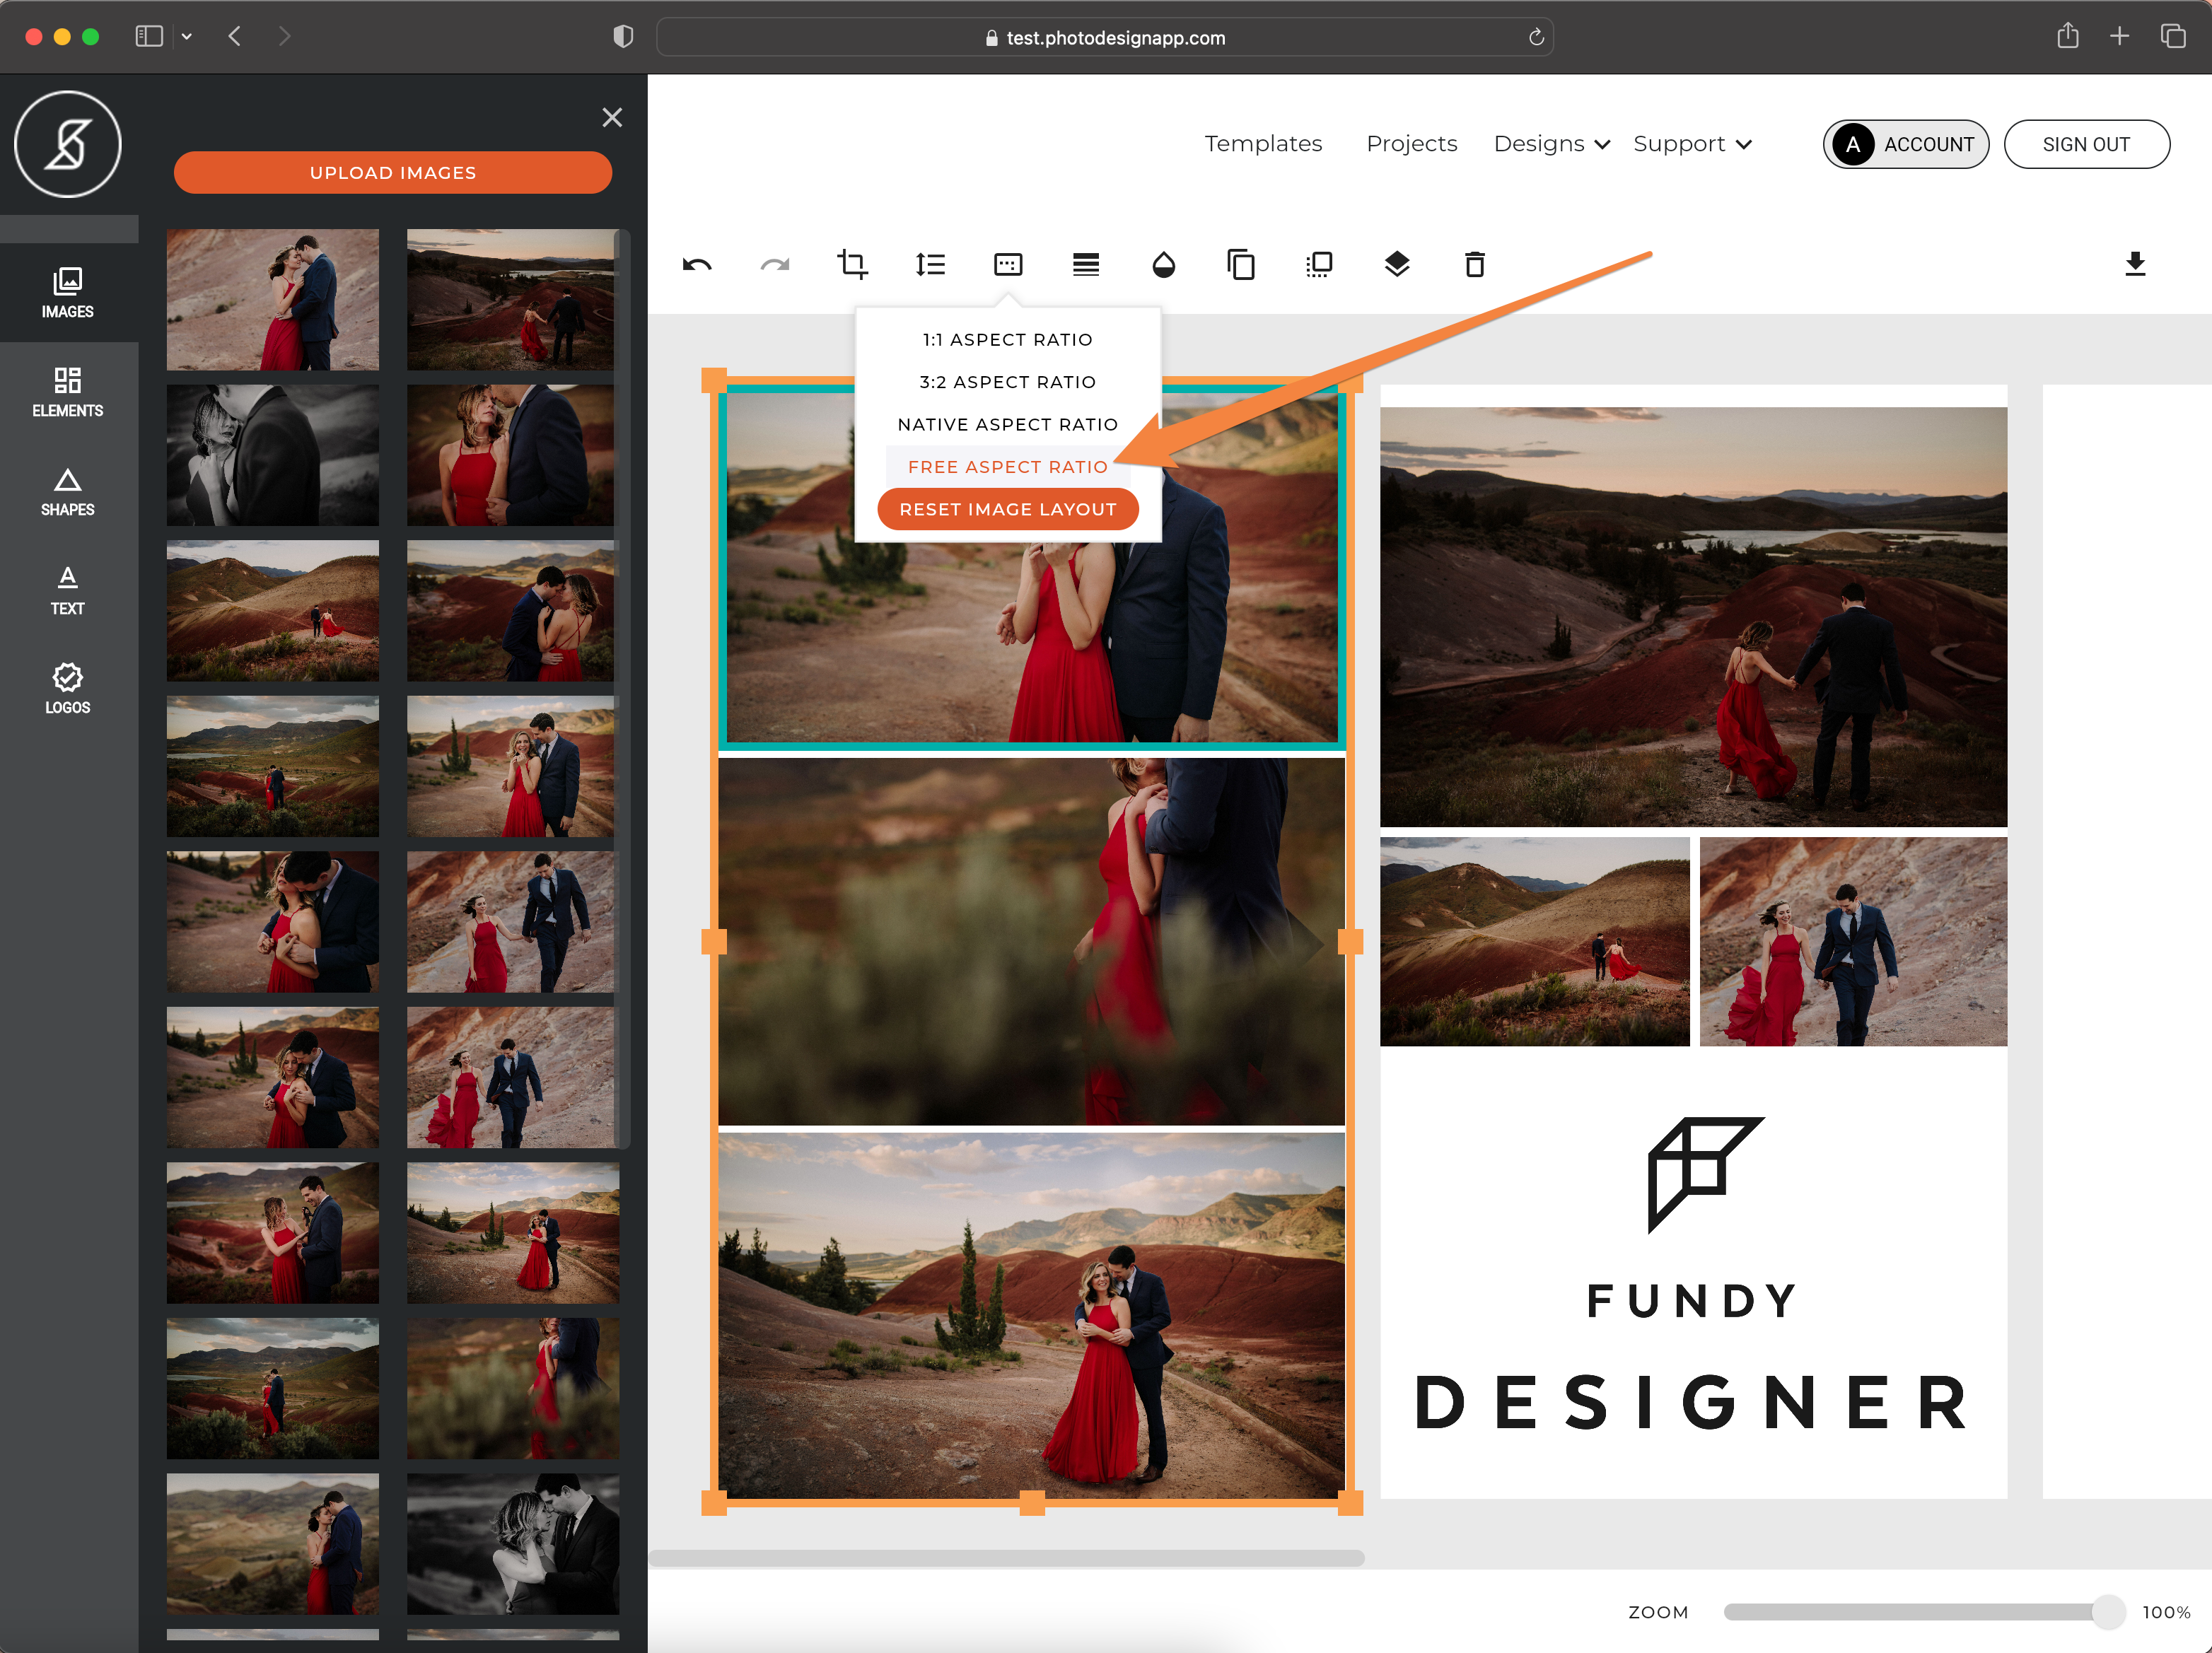Show the Safari tab overview
Screen dimensions: 2212x1653
point(2172,37)
